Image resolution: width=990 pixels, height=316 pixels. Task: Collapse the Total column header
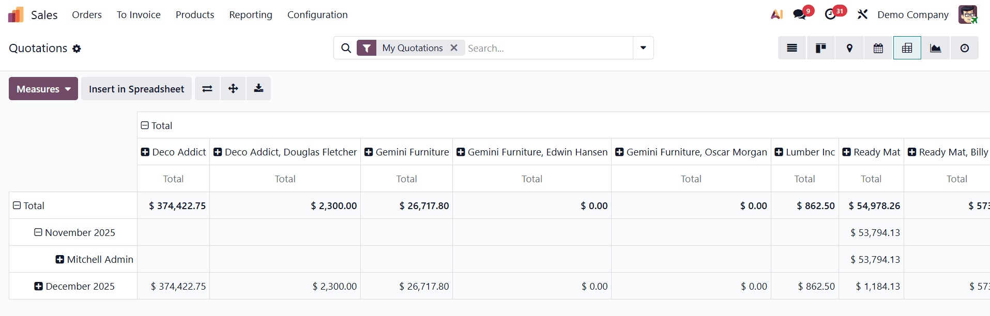point(145,125)
